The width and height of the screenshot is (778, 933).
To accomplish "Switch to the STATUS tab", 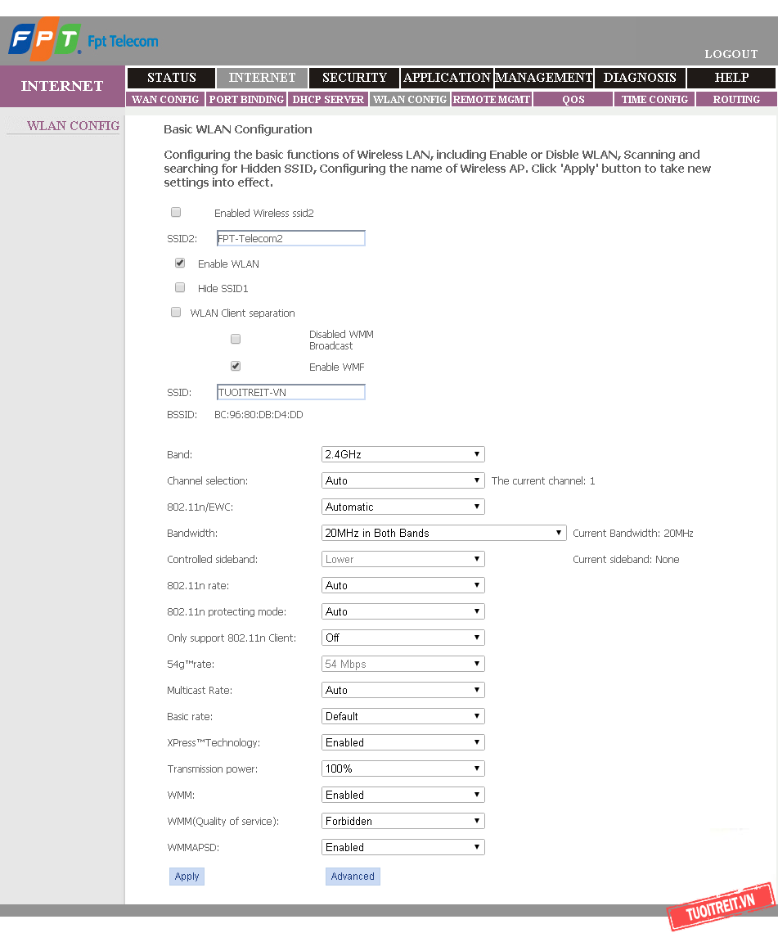I will click(172, 78).
